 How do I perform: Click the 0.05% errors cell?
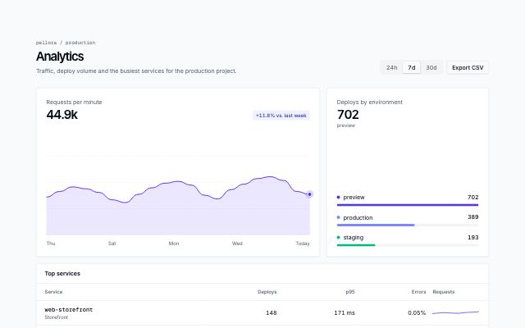click(x=417, y=313)
